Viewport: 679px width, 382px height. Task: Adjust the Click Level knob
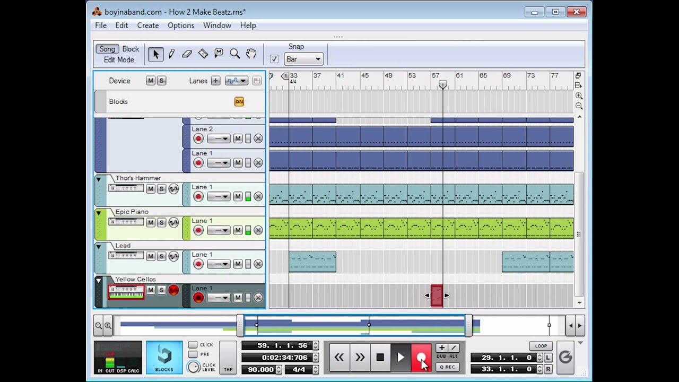pos(194,367)
